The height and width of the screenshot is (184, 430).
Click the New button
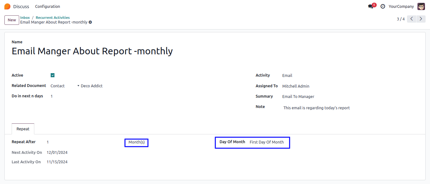(12, 20)
